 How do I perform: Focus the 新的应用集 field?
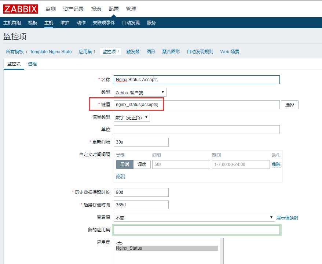pyautogui.click(x=197, y=230)
